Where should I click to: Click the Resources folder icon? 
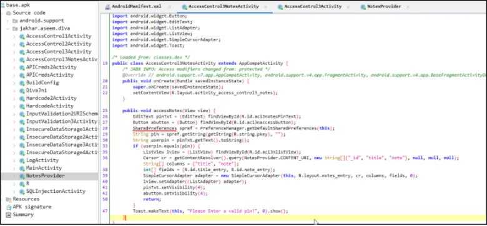8,199
